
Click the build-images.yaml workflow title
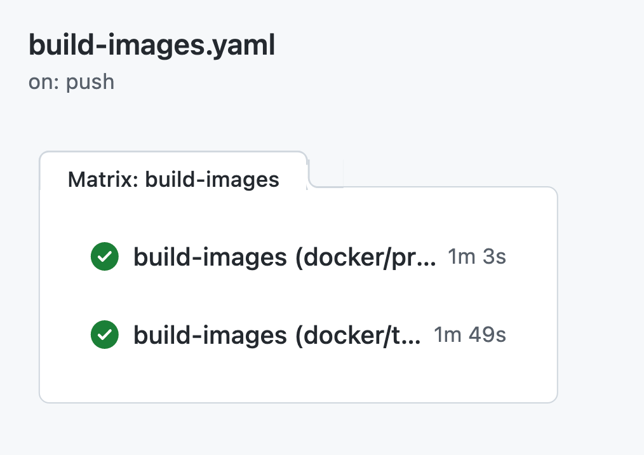pos(152,46)
